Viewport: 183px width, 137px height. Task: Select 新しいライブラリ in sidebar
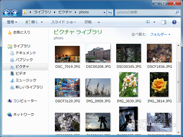coord(29,87)
